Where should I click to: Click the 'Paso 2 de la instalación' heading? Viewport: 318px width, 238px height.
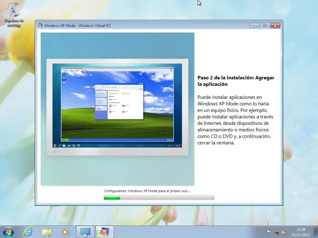coord(236,81)
